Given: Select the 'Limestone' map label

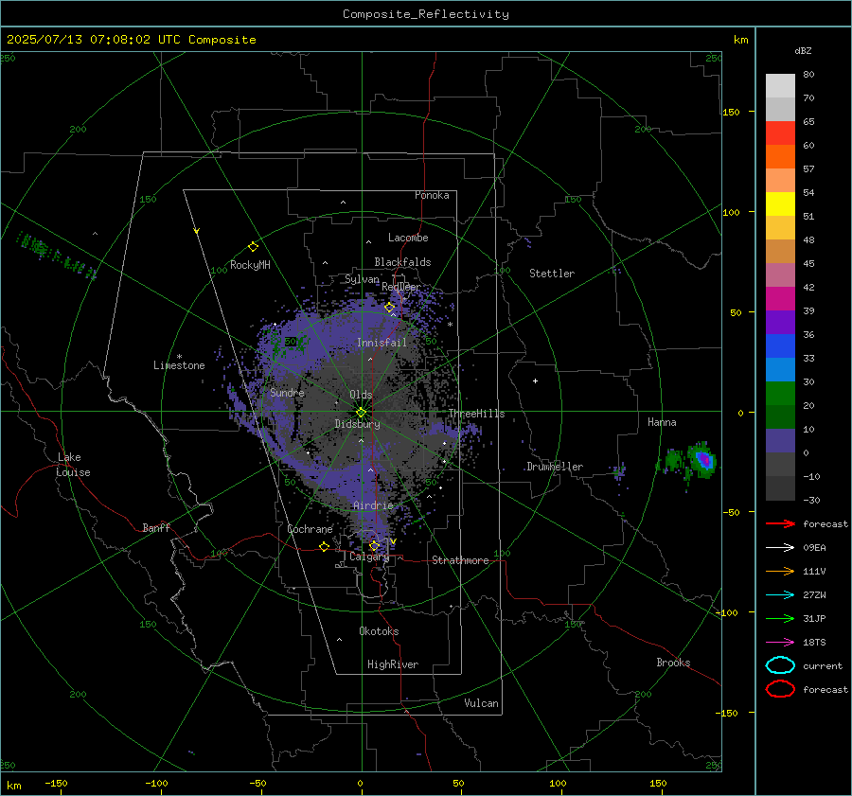Looking at the screenshot, I should (179, 365).
